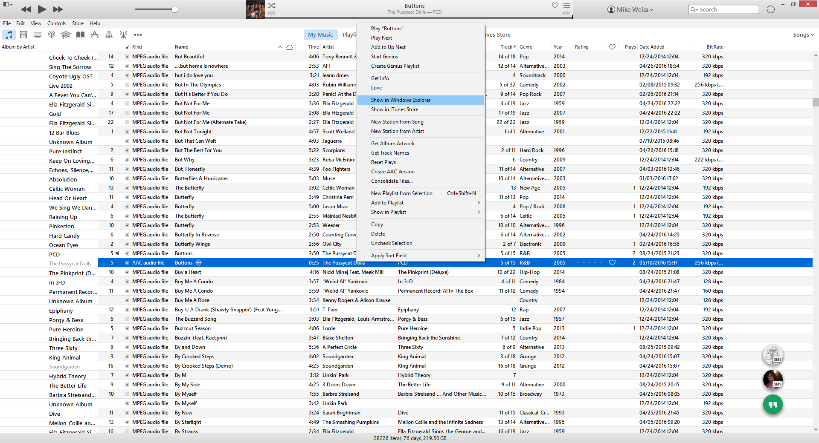Toggle checkbox for Buzzcut Season
819x443 pixels.
[x=127, y=328]
